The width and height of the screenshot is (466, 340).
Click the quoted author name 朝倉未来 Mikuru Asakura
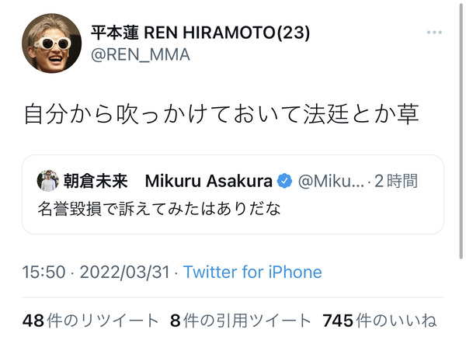168,181
